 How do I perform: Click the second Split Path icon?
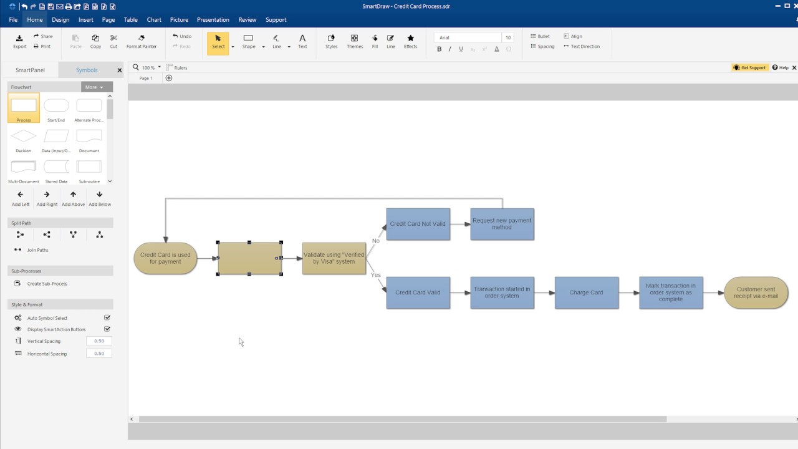(47, 234)
